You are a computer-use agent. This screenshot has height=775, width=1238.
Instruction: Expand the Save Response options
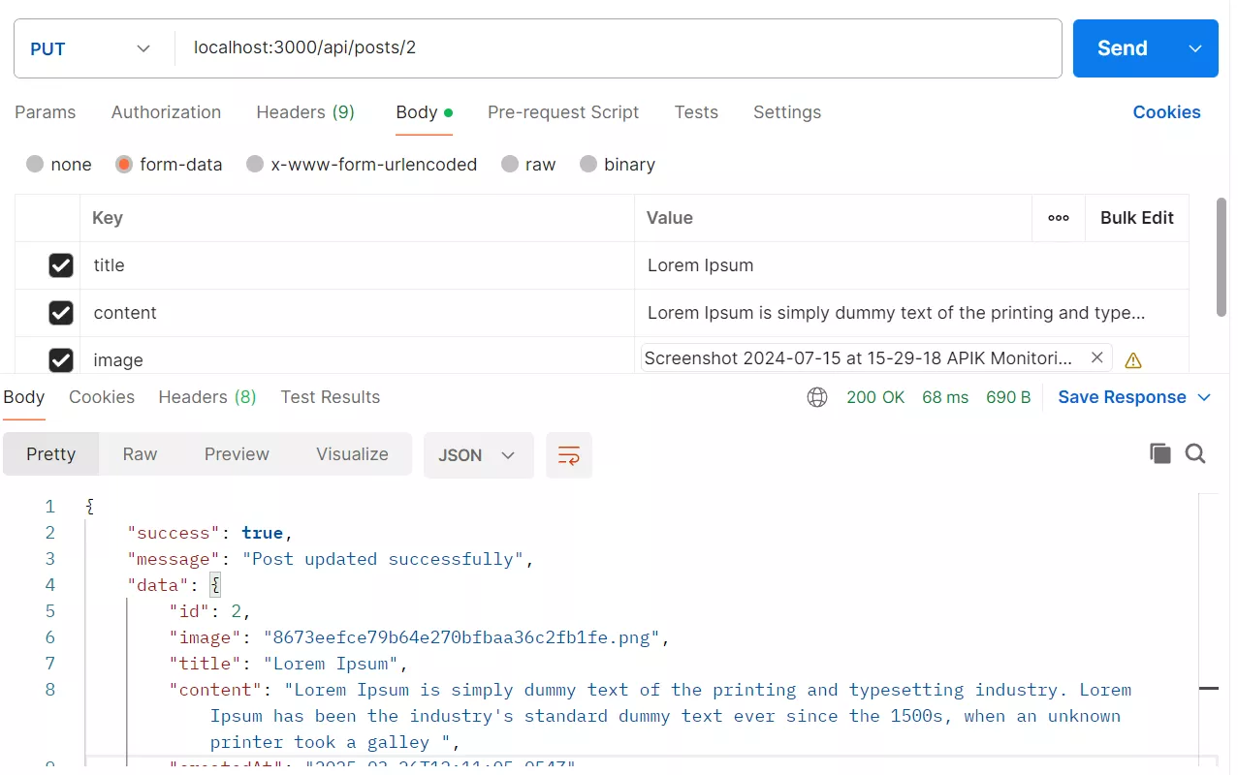coord(1204,397)
